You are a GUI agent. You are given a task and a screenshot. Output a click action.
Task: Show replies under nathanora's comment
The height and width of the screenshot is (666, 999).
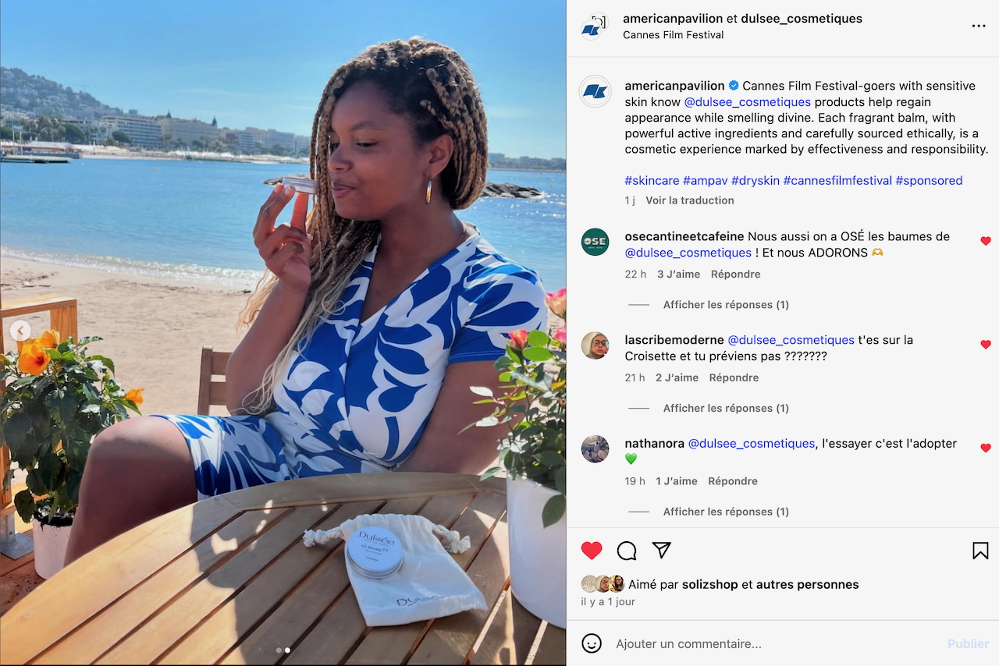tap(726, 512)
